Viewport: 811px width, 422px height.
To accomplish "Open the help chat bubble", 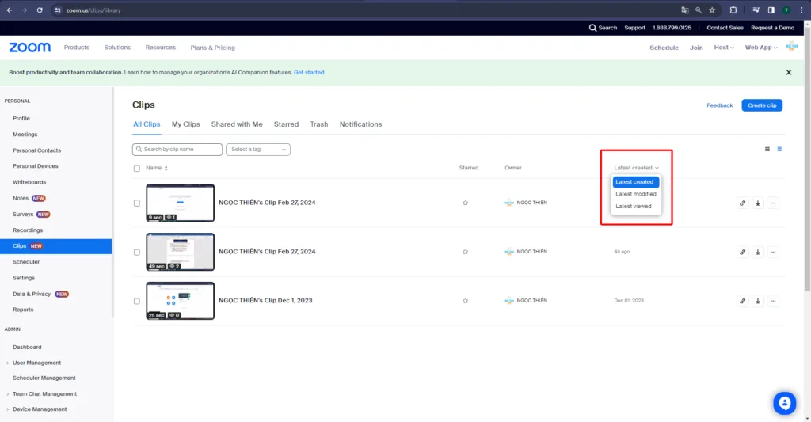I will tap(784, 403).
